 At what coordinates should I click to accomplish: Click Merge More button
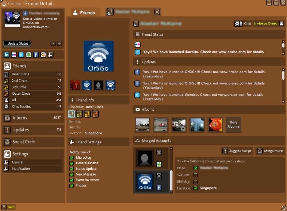pyautogui.click(x=270, y=151)
